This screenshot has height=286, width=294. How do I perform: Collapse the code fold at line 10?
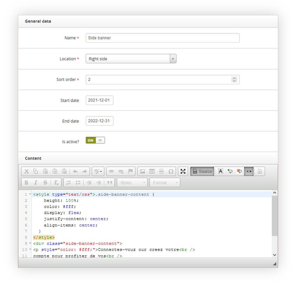tap(30, 250)
